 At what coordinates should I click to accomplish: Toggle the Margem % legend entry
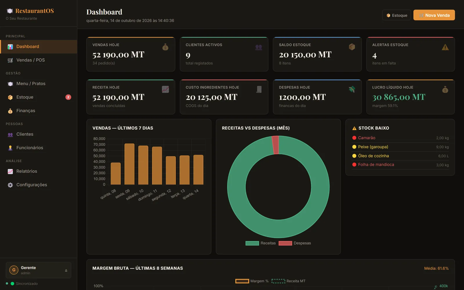coord(252,281)
